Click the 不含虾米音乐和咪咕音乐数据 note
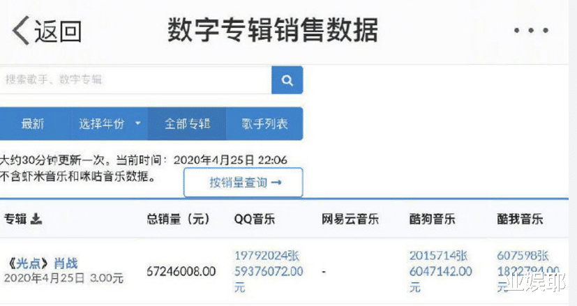The height and width of the screenshot is (306, 577). 77,176
